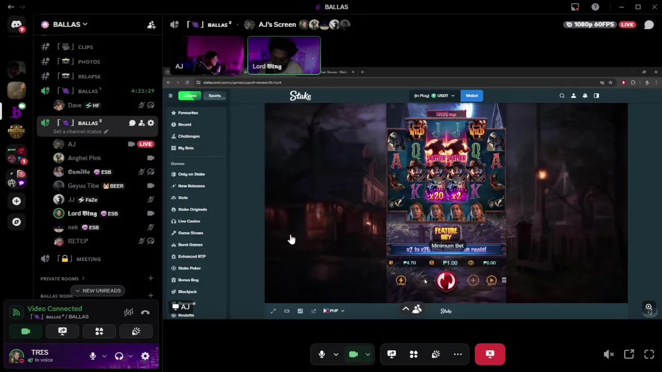Viewport: 662px width, 372px height.
Task: Enter fullscreen for the stream
Action: [x=649, y=354]
